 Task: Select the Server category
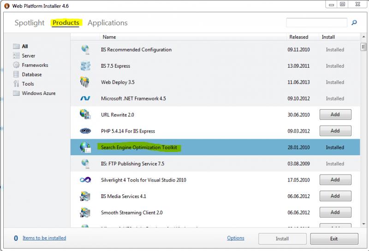[x=29, y=56]
